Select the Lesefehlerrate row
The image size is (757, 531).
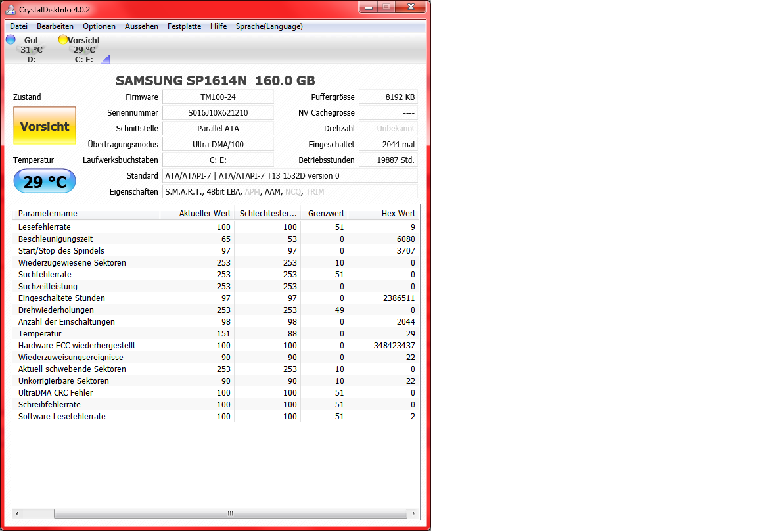coord(216,227)
